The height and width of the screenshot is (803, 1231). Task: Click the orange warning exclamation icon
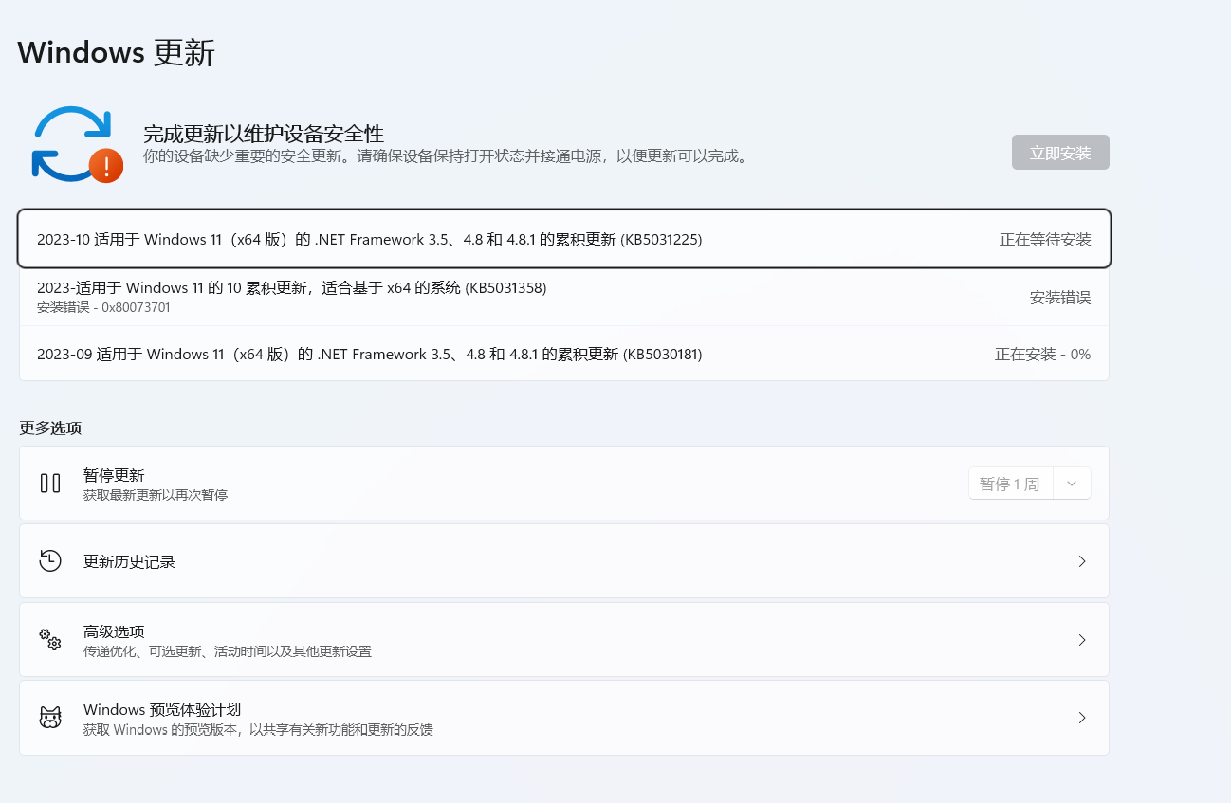click(x=107, y=167)
